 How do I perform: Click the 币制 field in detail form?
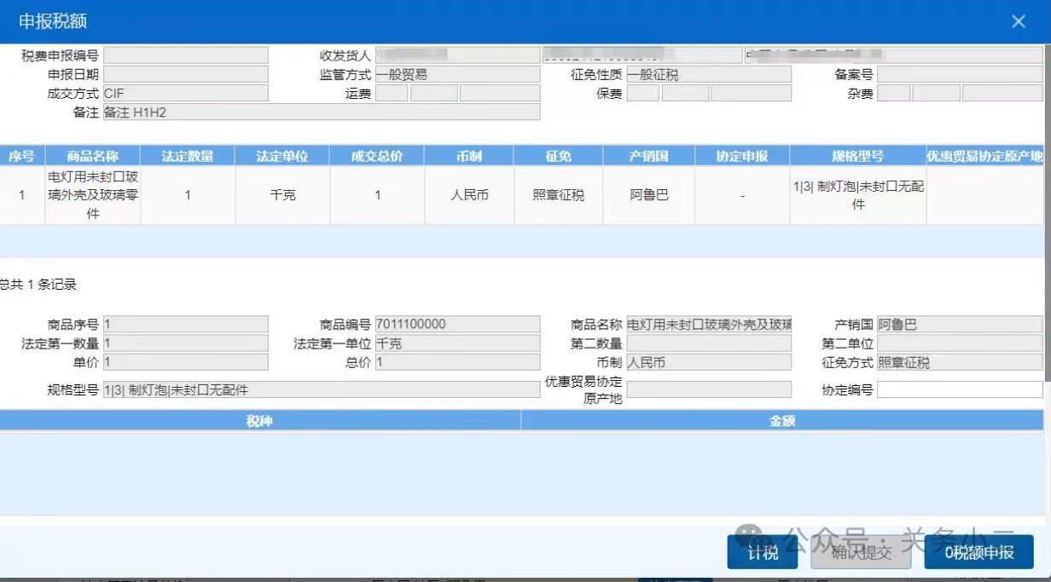point(709,362)
